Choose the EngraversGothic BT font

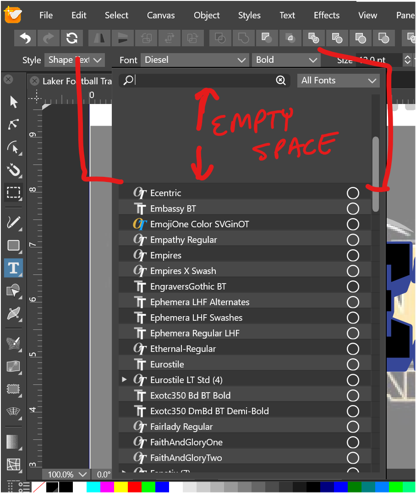(188, 286)
